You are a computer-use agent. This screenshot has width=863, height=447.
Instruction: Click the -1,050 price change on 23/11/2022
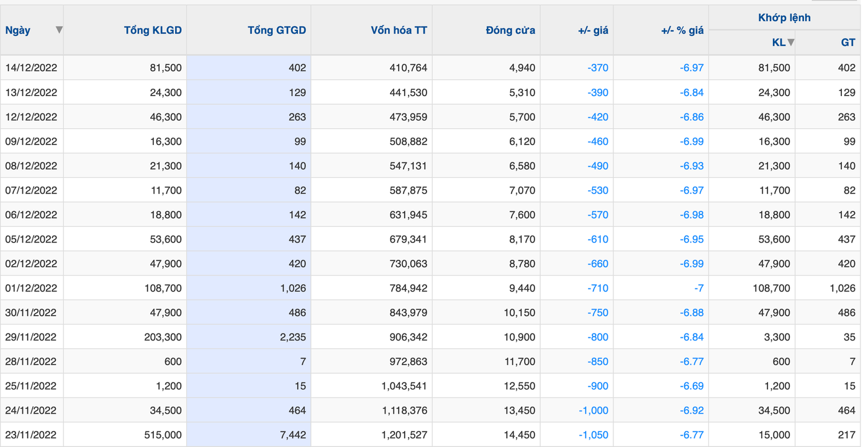click(x=593, y=435)
